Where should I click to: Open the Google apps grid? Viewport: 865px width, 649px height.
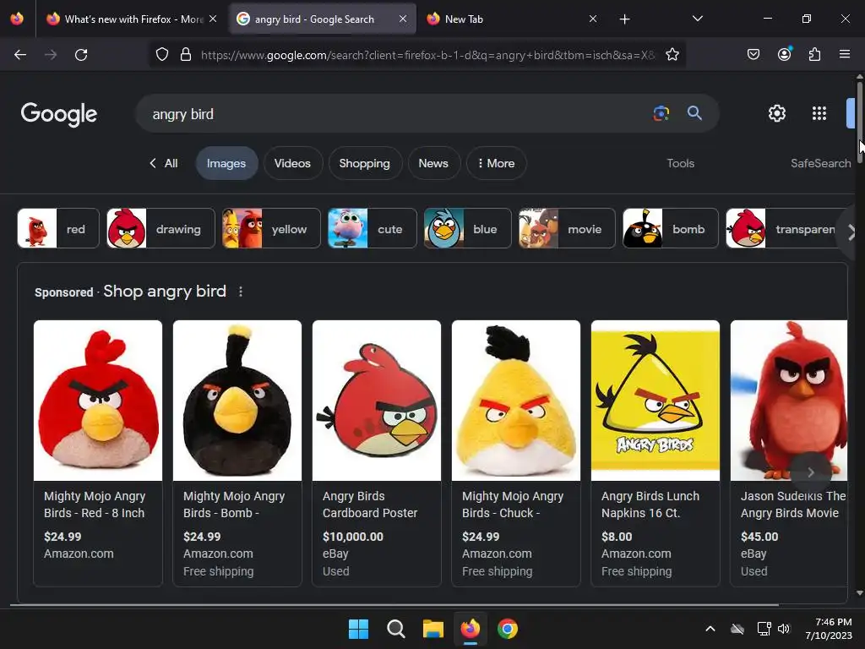click(819, 114)
